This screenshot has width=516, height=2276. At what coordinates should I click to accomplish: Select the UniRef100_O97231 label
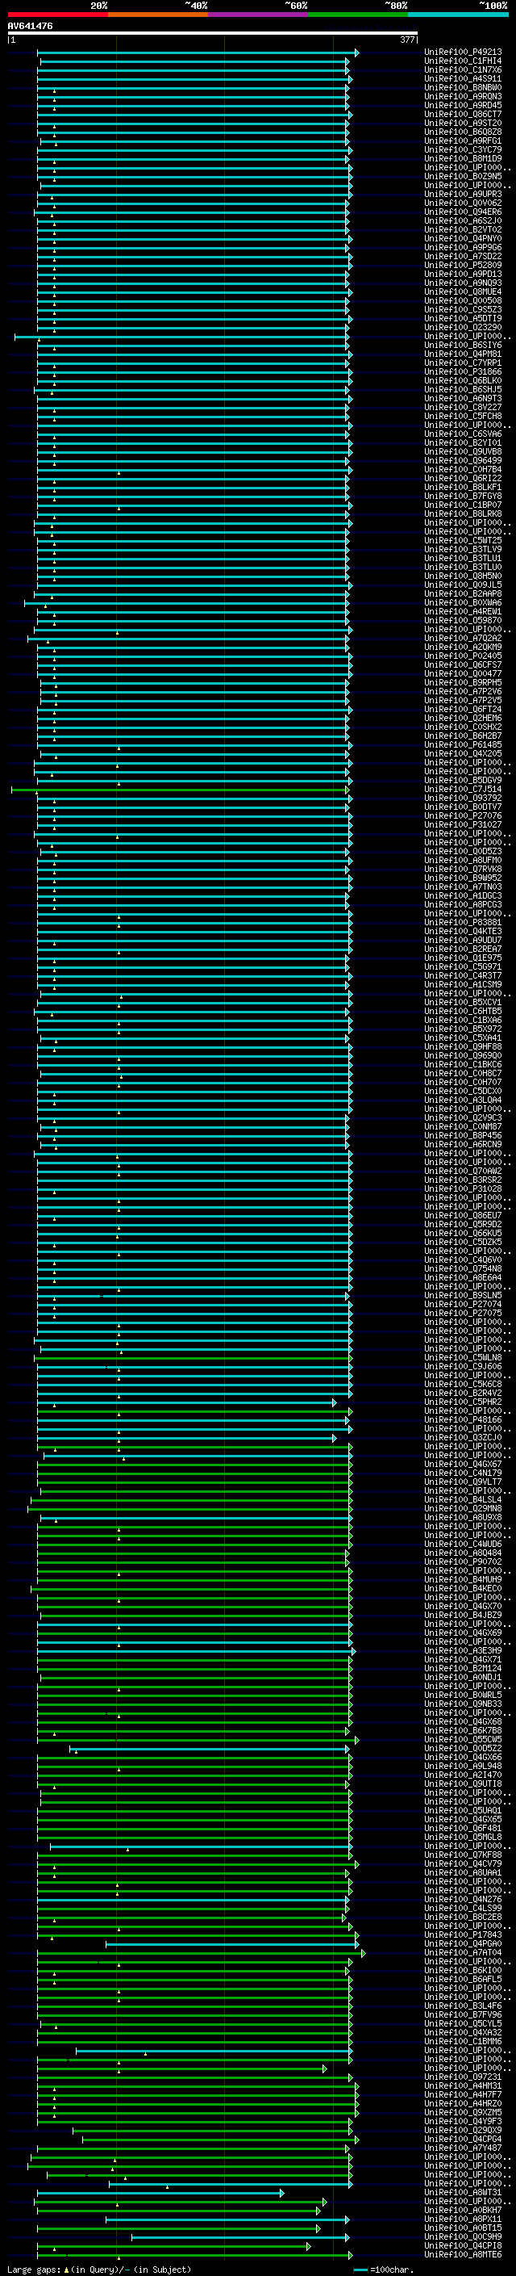[x=463, y=2077]
